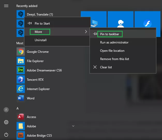
Task: Click the Adobe Dreamweaver CS6 label
Action: coord(44,70)
